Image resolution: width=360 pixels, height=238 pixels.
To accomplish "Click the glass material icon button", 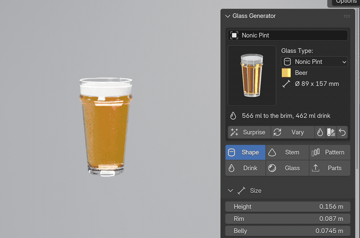I will 331,132.
